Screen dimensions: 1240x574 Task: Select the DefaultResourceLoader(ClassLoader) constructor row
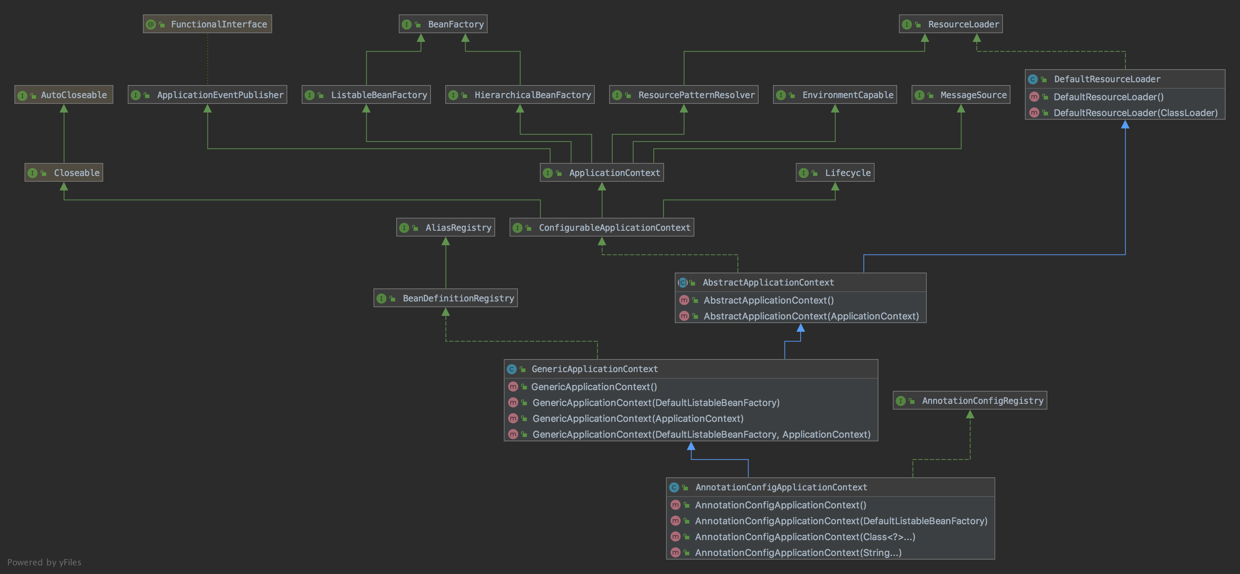tap(1125, 113)
